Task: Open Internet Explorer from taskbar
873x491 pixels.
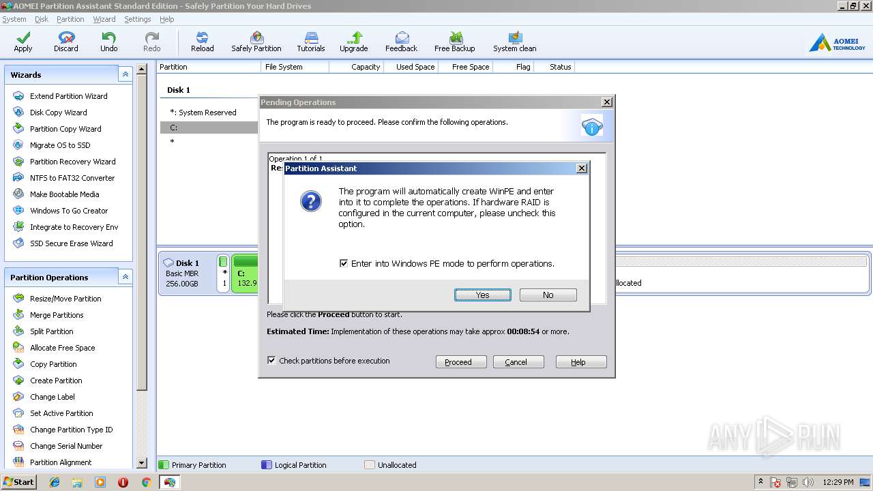Action: (55, 482)
